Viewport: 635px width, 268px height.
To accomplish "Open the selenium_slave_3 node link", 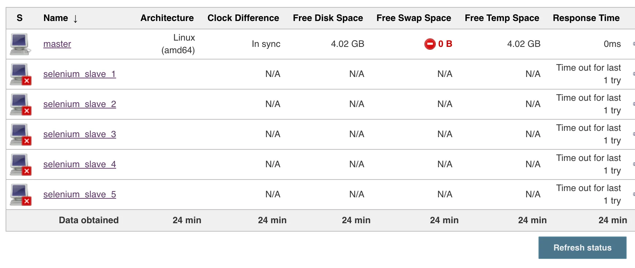I will coord(79,134).
